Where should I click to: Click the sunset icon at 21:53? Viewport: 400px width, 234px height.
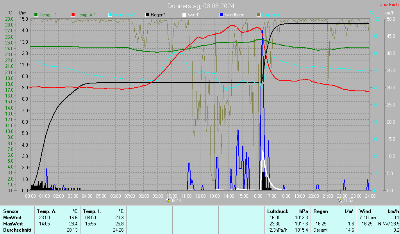pyautogui.click(x=340, y=200)
